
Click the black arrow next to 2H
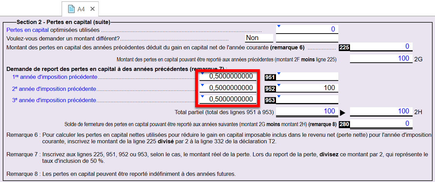[342, 112]
